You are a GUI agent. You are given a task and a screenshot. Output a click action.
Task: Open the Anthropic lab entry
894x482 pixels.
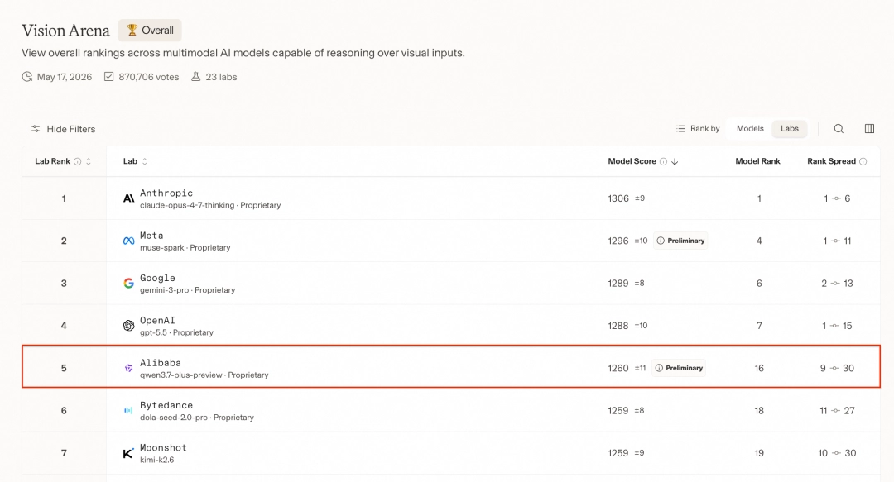[166, 193]
